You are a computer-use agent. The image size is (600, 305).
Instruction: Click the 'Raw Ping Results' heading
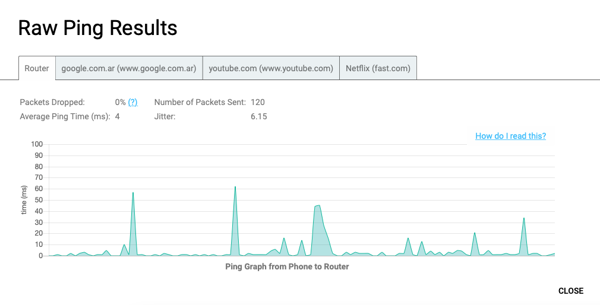(97, 28)
